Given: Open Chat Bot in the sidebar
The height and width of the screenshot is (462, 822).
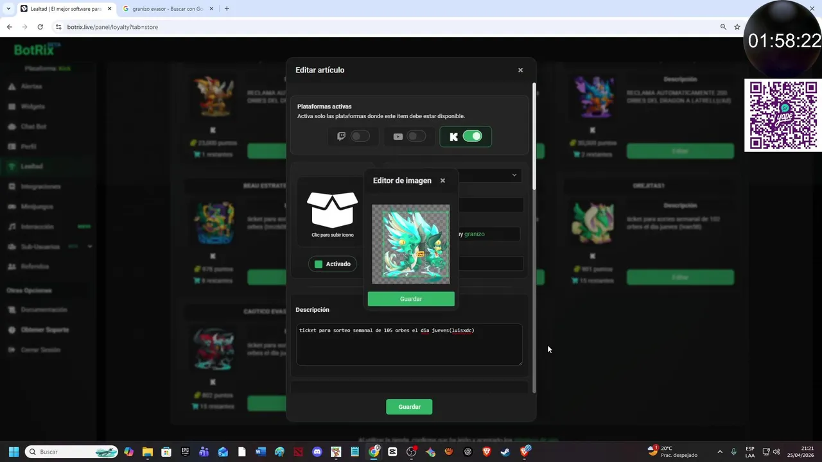Looking at the screenshot, I should [x=33, y=126].
